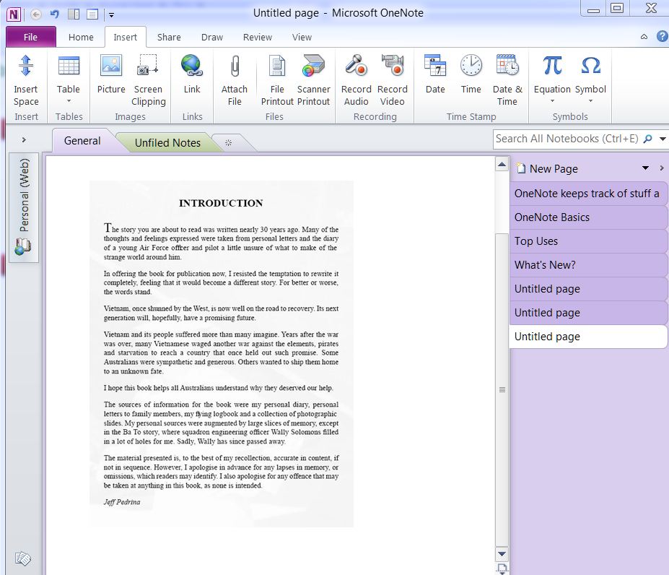
Task: Expand the Table dropdown arrow
Action: 69,101
